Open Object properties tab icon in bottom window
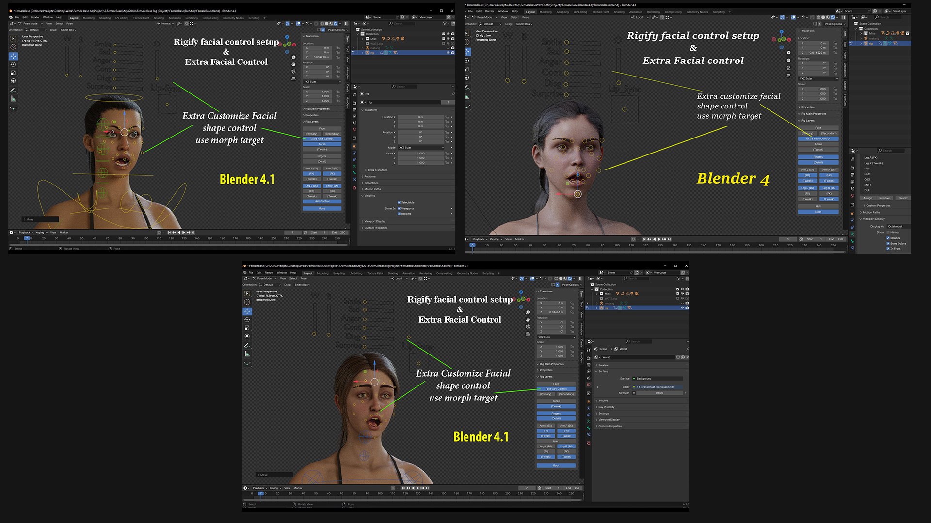Viewport: 931px width, 523px height. click(589, 401)
